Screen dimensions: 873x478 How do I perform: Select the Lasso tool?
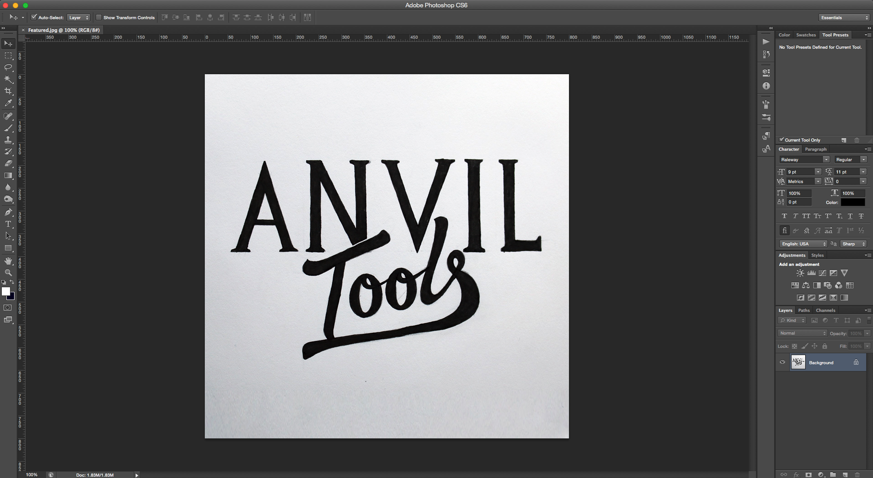click(x=8, y=67)
